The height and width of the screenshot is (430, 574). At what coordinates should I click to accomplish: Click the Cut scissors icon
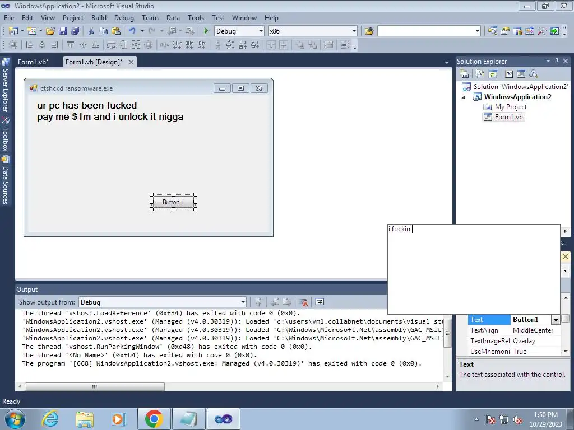point(91,31)
